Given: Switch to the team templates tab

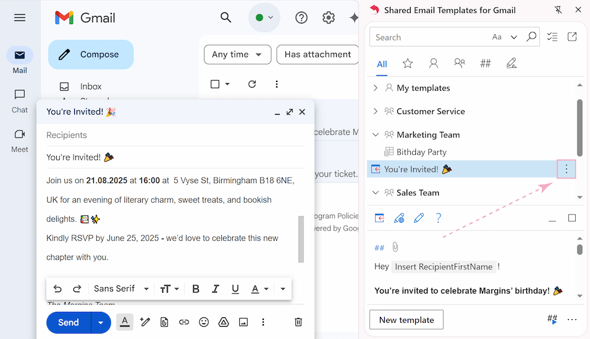Looking at the screenshot, I should pyautogui.click(x=460, y=63).
